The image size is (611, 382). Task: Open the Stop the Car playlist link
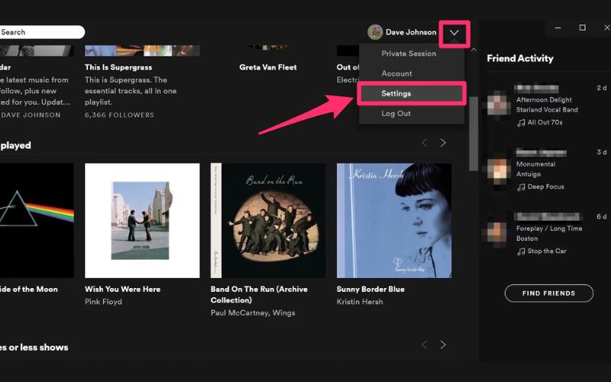coord(547,251)
